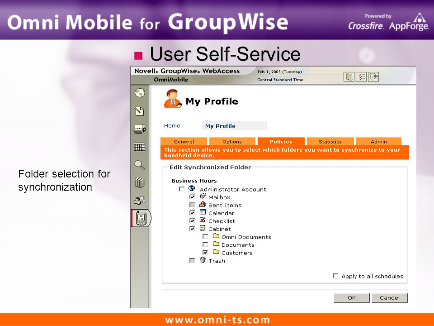Viewport: 434px width, 326px height.
Task: Click the Business Hours heading
Action: point(194,181)
